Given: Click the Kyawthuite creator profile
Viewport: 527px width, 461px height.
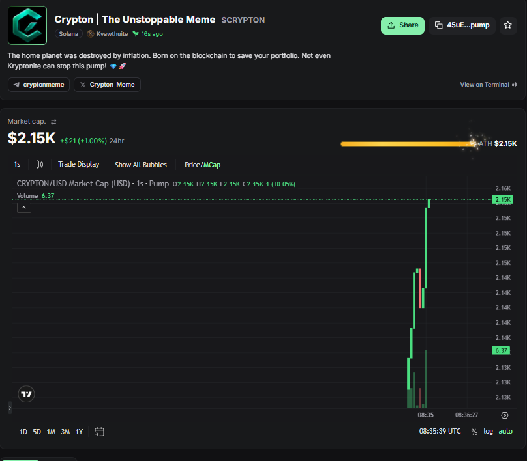Looking at the screenshot, I should coord(108,34).
